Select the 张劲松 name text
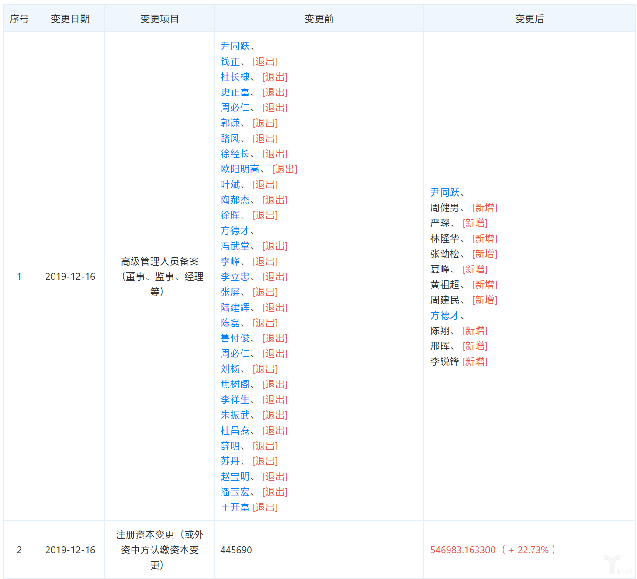This screenshot has width=637, height=579. coord(445,254)
